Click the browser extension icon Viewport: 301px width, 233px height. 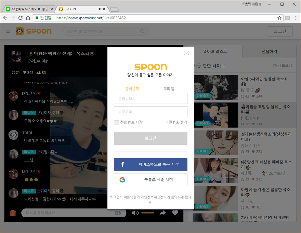287,18
